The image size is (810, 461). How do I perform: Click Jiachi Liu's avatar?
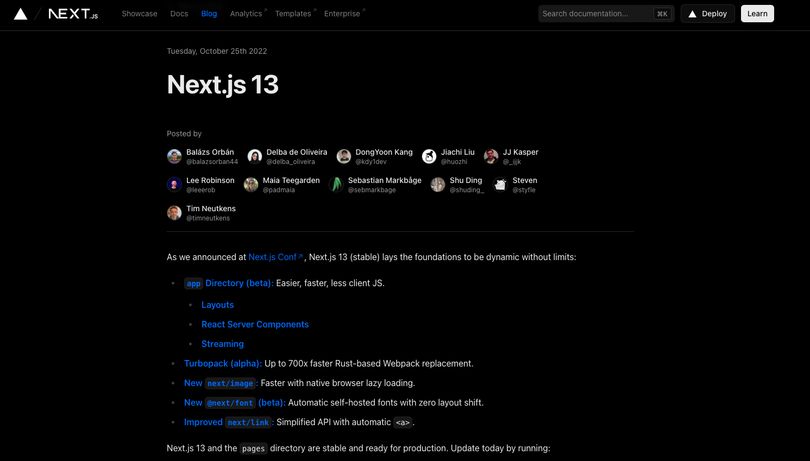click(429, 156)
